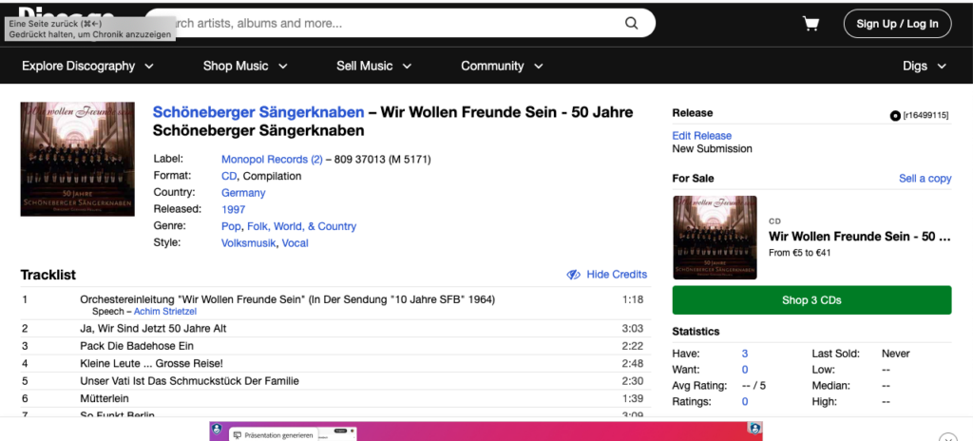Open the main album cover thumbnail
Image resolution: width=973 pixels, height=441 pixels.
coord(78,159)
